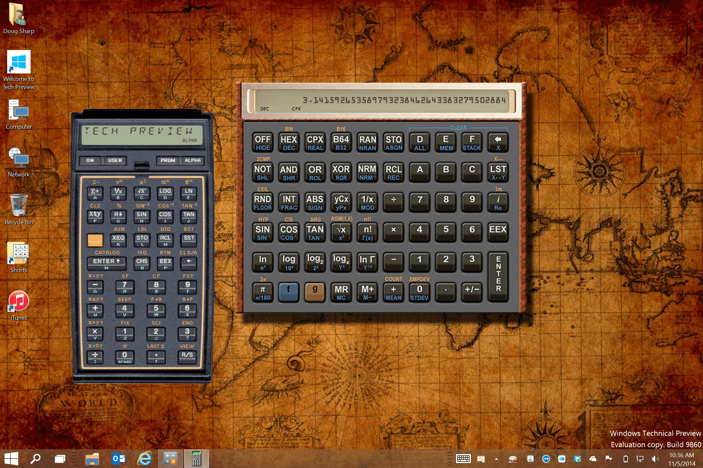Click the XEQ key on HP-41
Screen dimensions: 703x468
[118, 240]
